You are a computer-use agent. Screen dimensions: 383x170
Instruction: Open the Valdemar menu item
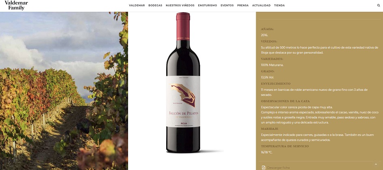coord(137,5)
